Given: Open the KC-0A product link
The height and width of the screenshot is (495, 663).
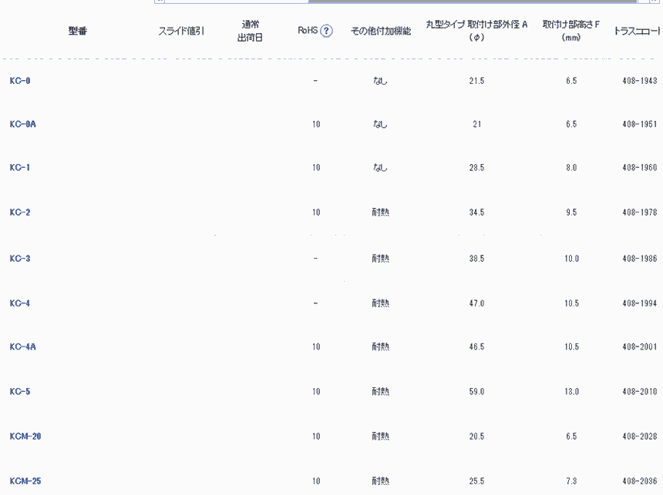Looking at the screenshot, I should (x=22, y=124).
